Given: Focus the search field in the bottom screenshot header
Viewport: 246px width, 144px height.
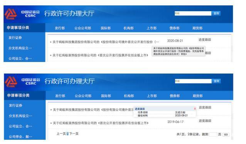Looking at the screenshot, I should point(193,81).
